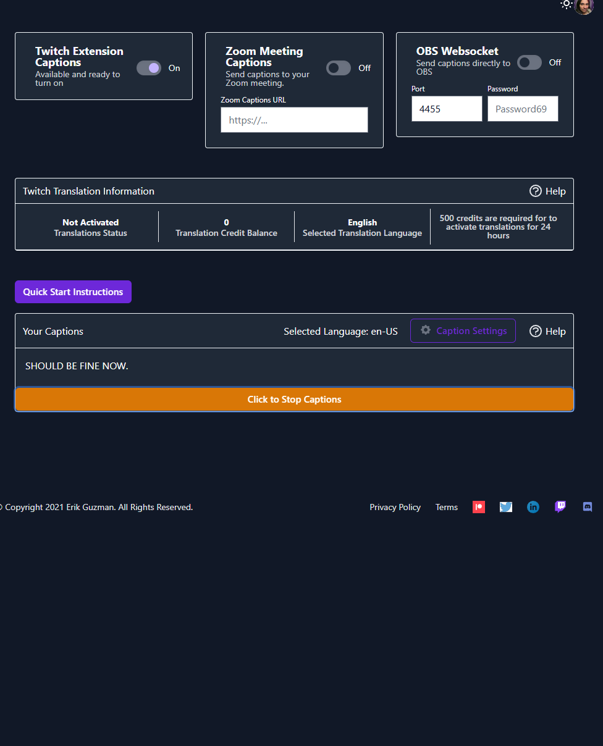Open the Twitch channel icon
The width and height of the screenshot is (603, 746).
[x=560, y=507]
